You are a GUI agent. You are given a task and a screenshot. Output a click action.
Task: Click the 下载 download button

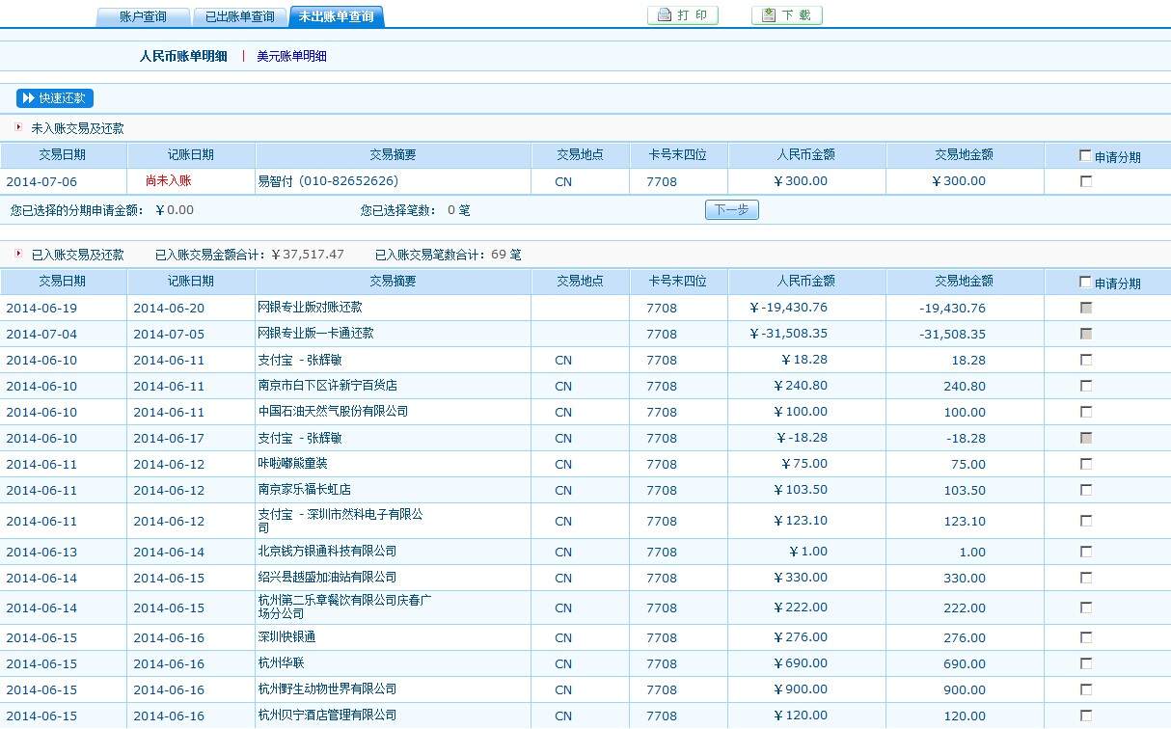click(x=787, y=15)
